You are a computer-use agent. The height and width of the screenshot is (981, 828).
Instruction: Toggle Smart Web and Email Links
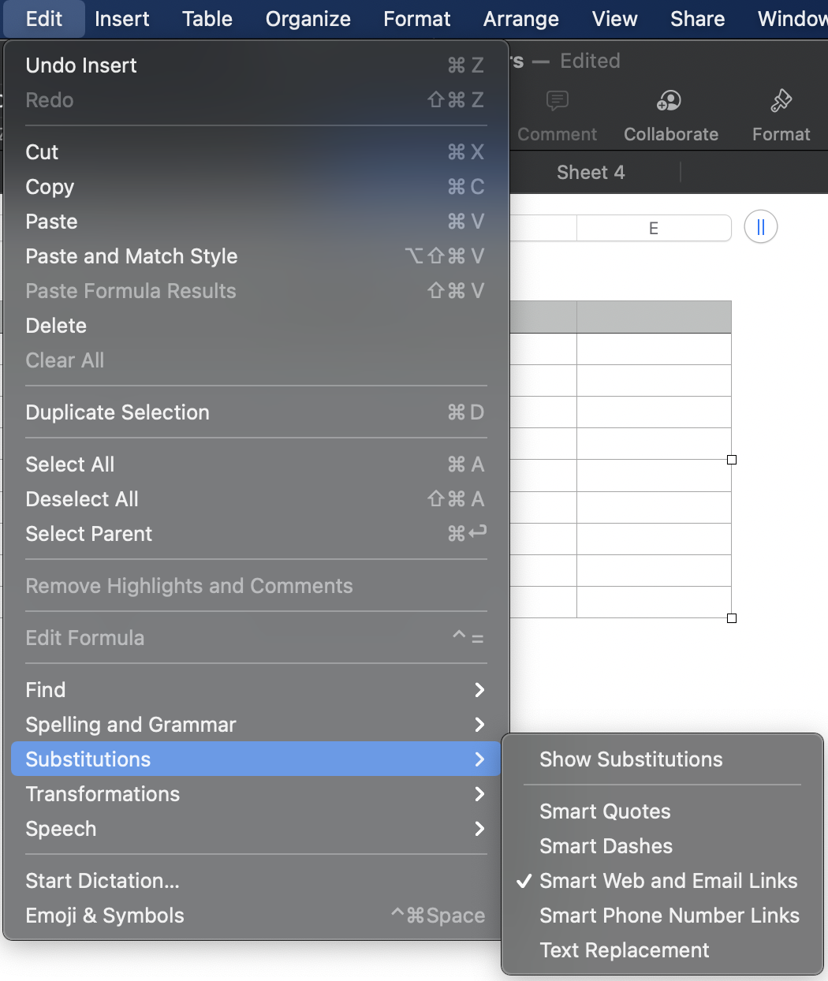[x=667, y=881]
